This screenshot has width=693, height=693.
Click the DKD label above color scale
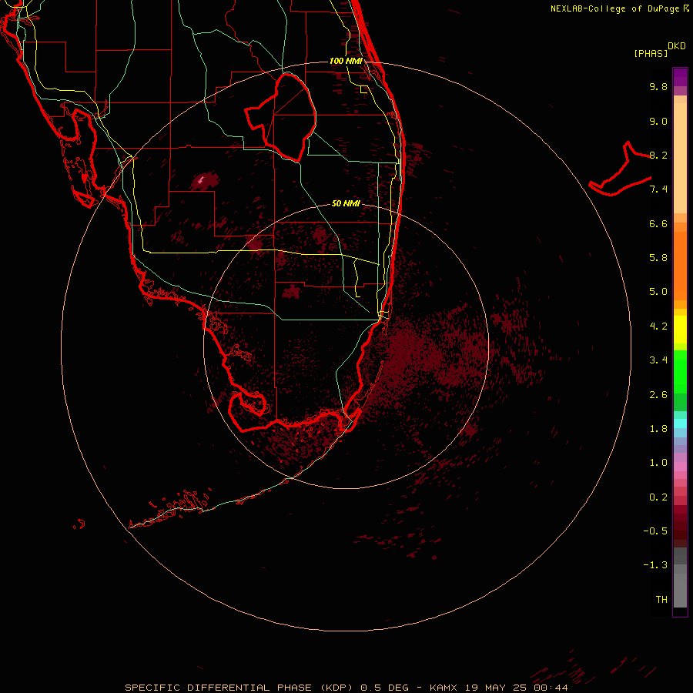[x=677, y=46]
